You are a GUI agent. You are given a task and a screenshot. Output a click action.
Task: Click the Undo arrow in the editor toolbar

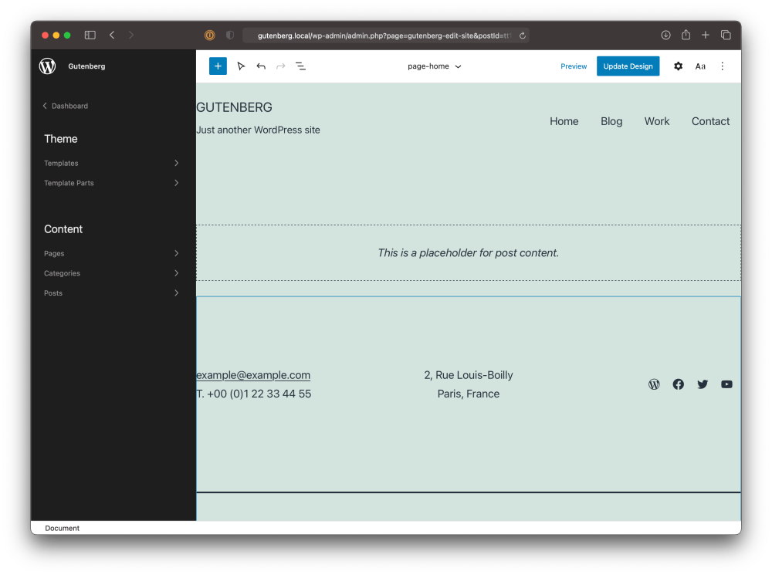click(261, 66)
